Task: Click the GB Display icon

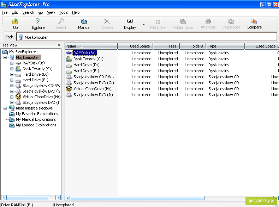Action: tap(130, 21)
